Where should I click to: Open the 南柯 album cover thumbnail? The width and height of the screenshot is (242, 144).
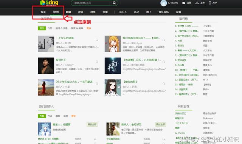coord(113,66)
